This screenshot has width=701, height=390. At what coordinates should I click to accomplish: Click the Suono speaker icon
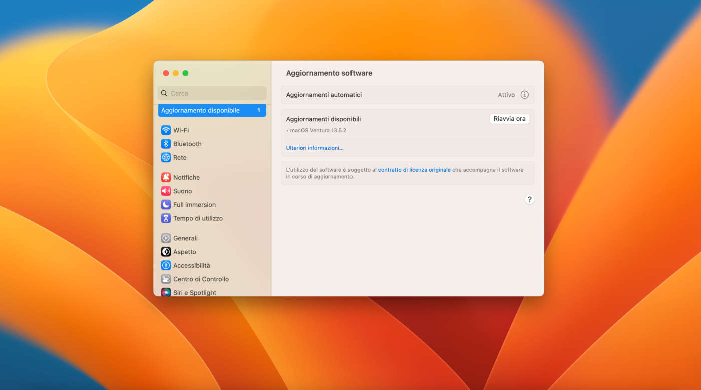click(x=166, y=191)
